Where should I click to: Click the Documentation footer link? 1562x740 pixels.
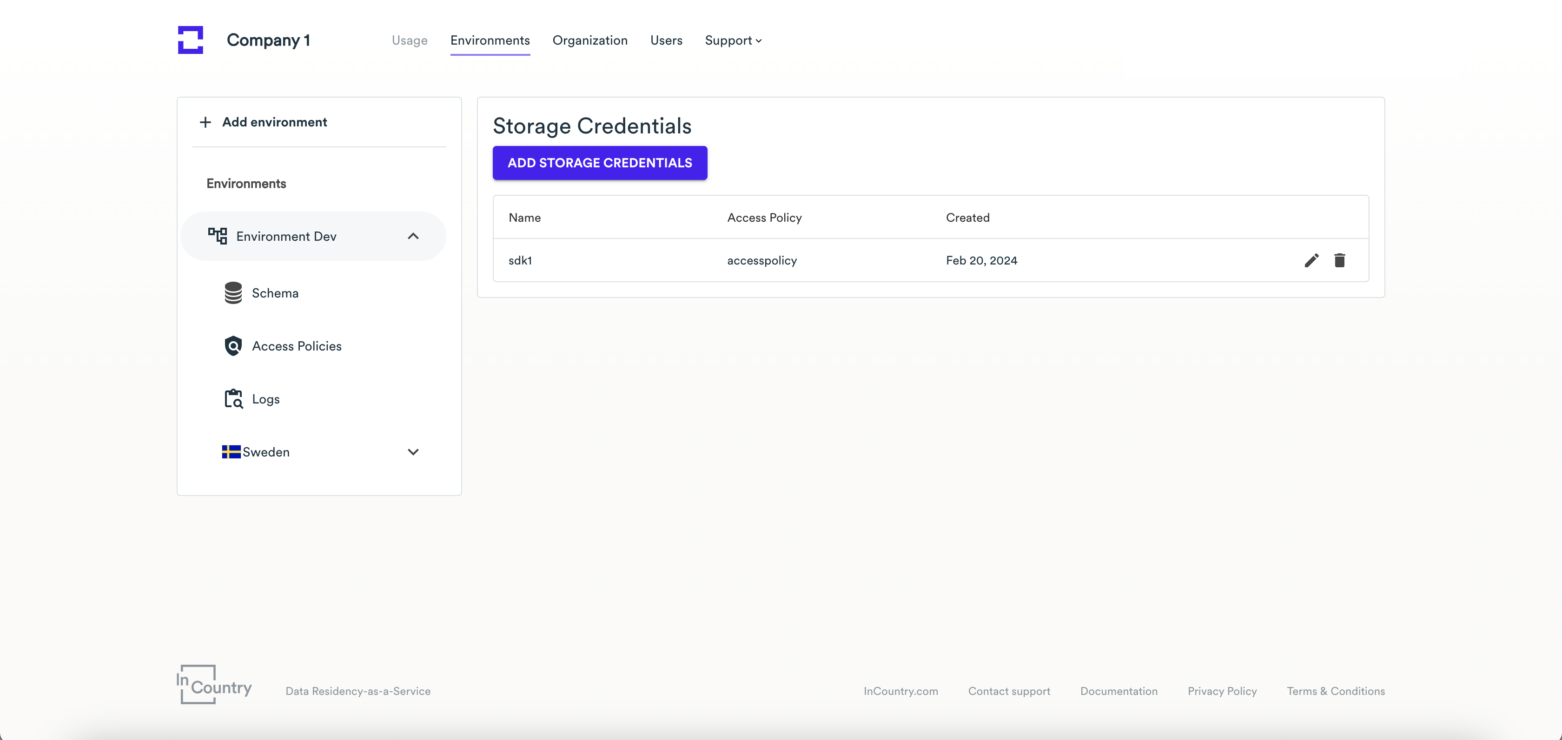1119,690
